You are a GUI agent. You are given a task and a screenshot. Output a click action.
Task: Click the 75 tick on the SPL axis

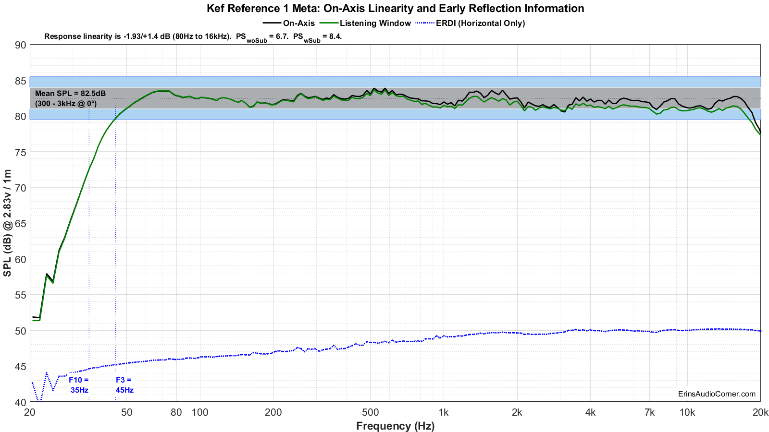click(21, 153)
